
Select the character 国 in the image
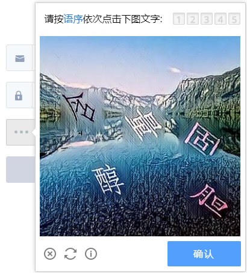202,139
